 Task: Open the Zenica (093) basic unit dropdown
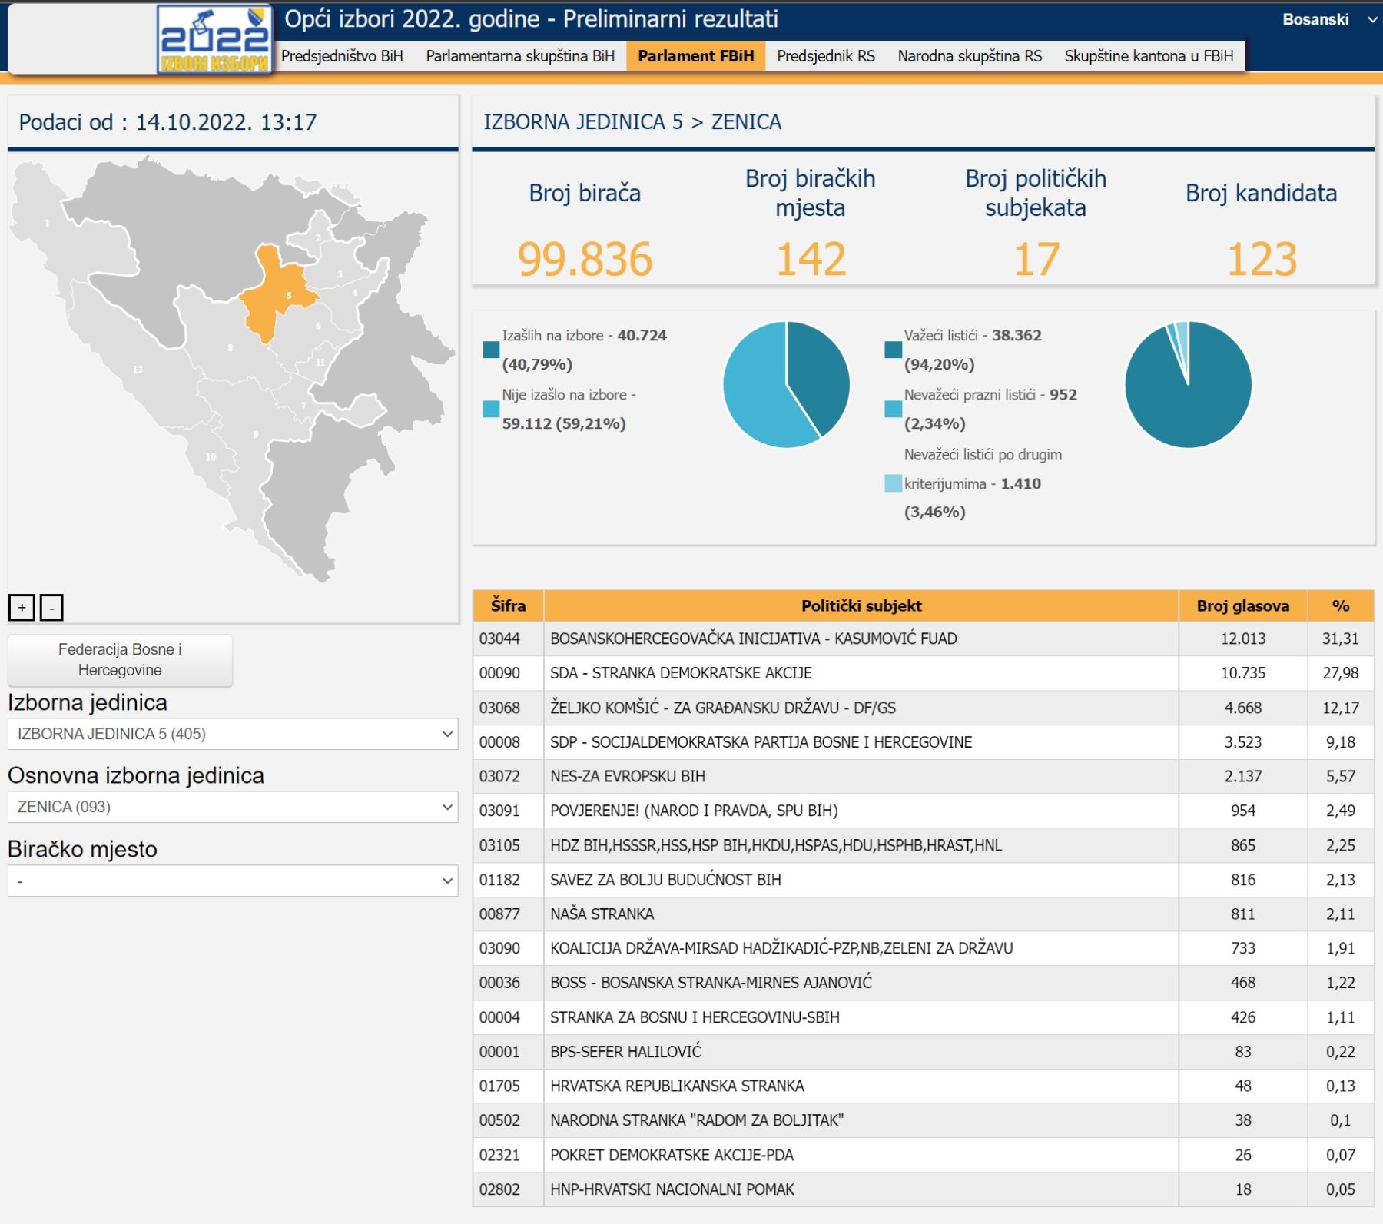click(x=233, y=807)
